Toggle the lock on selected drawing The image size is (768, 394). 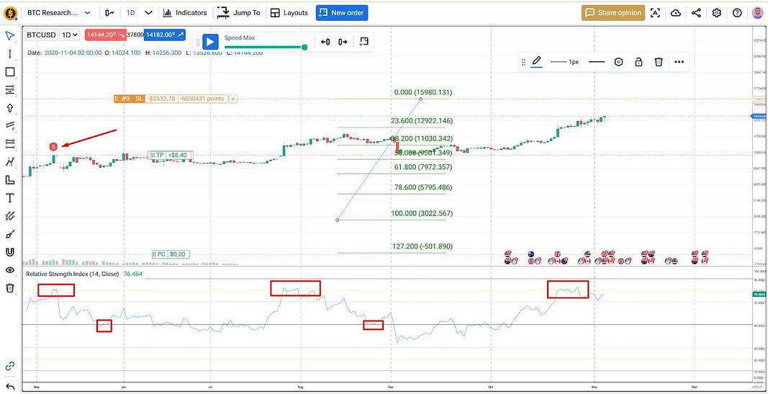click(x=638, y=62)
